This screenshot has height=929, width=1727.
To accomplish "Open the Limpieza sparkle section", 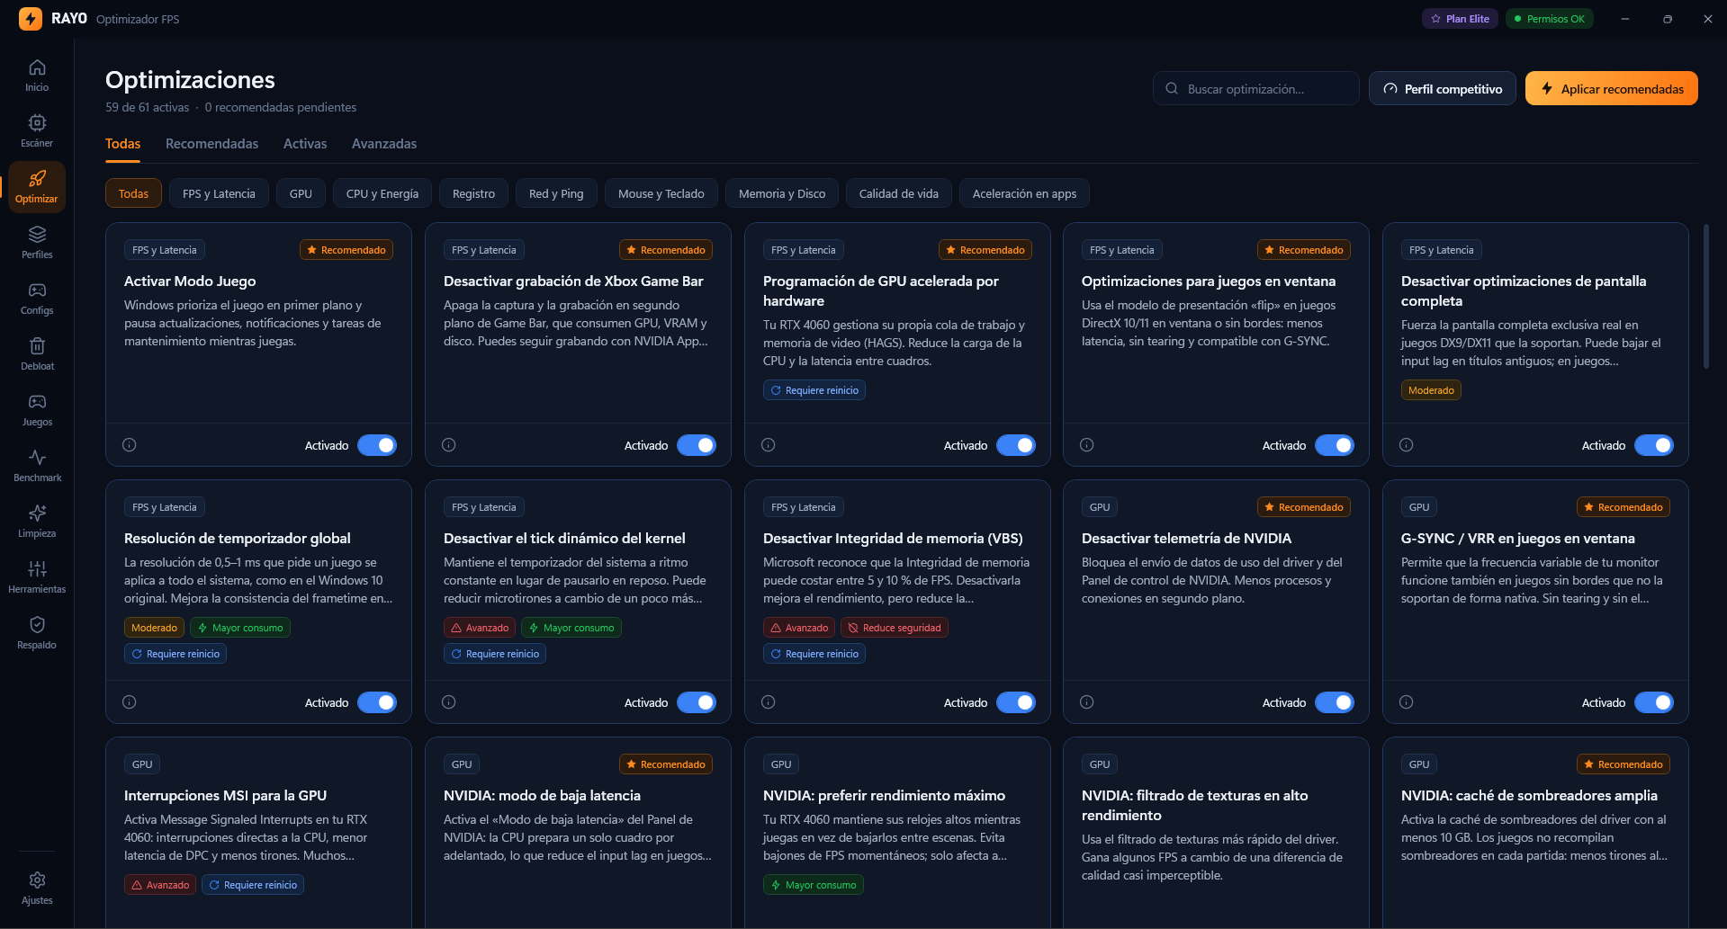I will pyautogui.click(x=37, y=522).
